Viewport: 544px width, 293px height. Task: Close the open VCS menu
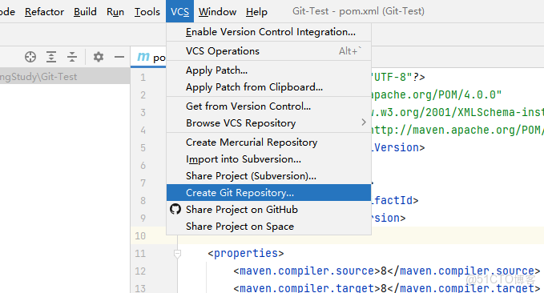tap(179, 12)
